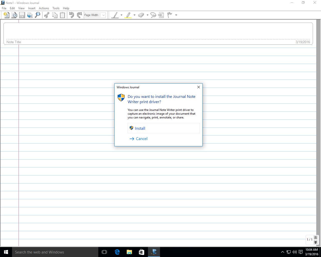Open the Actions menu
The width and height of the screenshot is (321, 257).
[44, 8]
